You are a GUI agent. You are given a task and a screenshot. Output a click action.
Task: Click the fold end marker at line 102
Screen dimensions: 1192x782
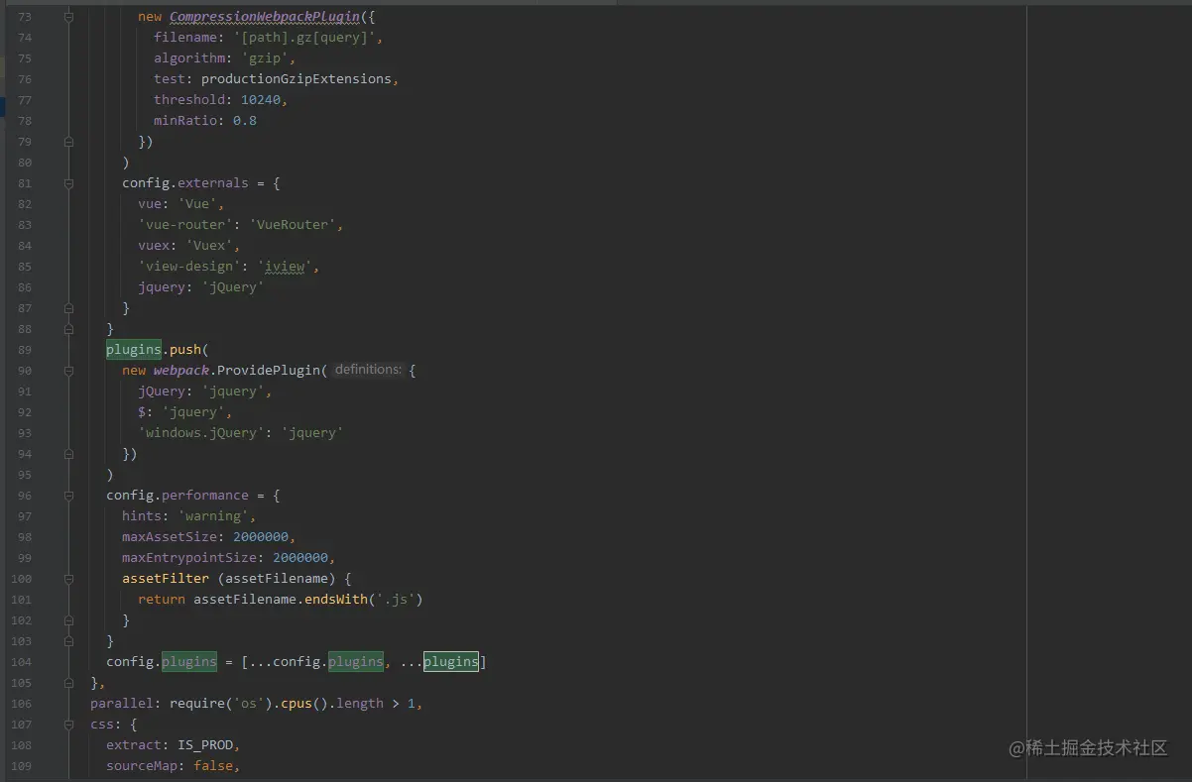coord(68,619)
